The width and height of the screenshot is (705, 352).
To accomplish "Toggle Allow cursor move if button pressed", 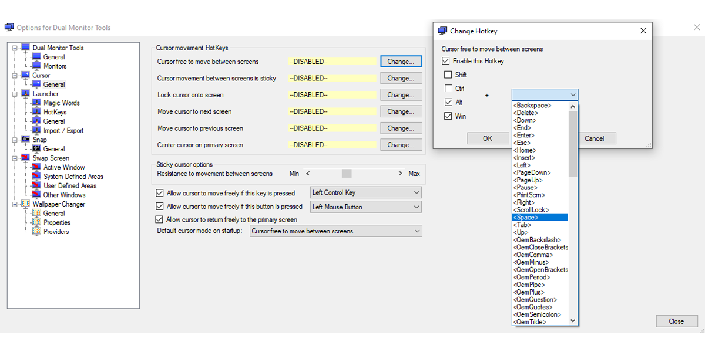I will click(x=159, y=207).
